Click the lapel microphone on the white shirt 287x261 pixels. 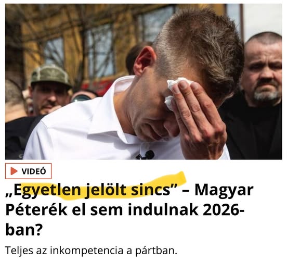pyautogui.click(x=146, y=155)
